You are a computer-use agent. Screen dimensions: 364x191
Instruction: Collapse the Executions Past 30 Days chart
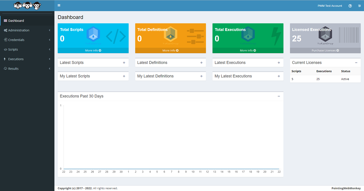tap(279, 96)
